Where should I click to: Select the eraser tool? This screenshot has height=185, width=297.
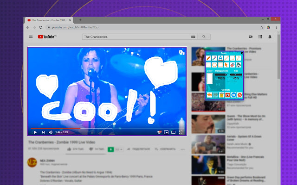[232, 65]
